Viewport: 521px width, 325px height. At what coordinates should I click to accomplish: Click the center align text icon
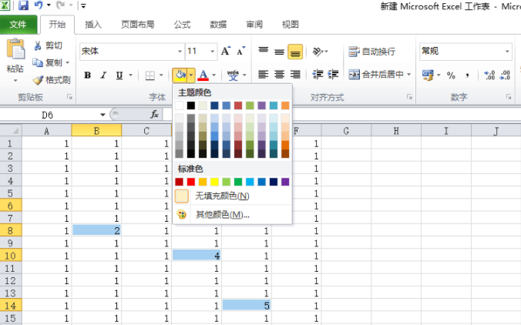tap(279, 75)
